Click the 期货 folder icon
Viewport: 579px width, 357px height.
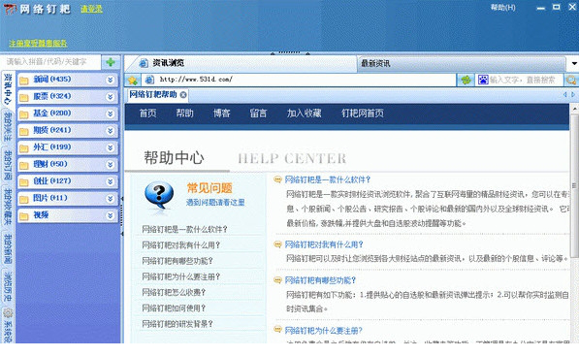[24, 131]
